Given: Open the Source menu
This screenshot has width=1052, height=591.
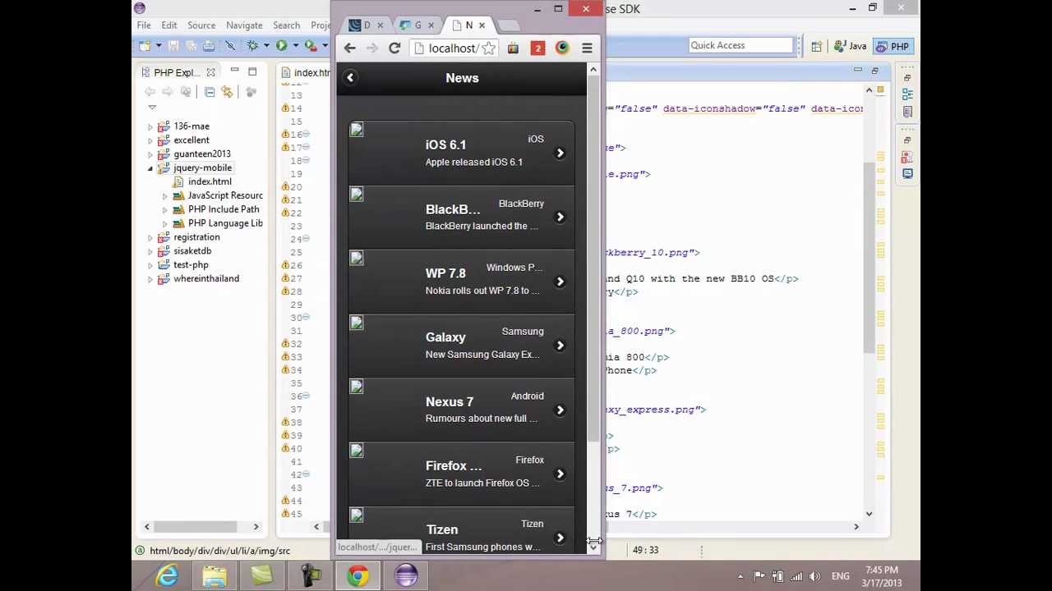Looking at the screenshot, I should click(x=201, y=25).
